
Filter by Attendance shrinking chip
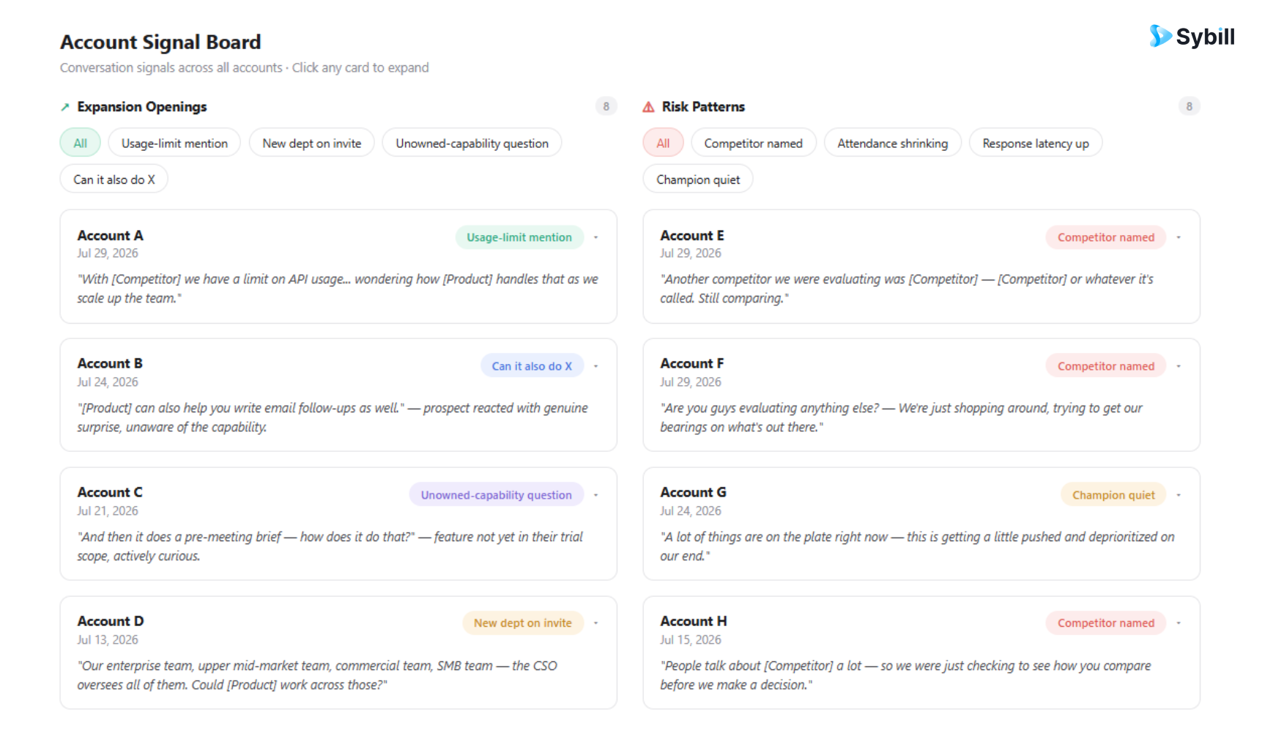[892, 143]
